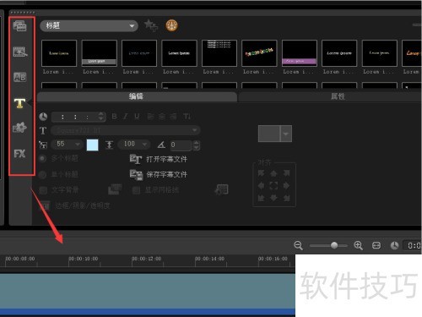Click timeline ruler at 00:00:10:00
Image resolution: width=422 pixels, height=317 pixels.
(x=84, y=259)
